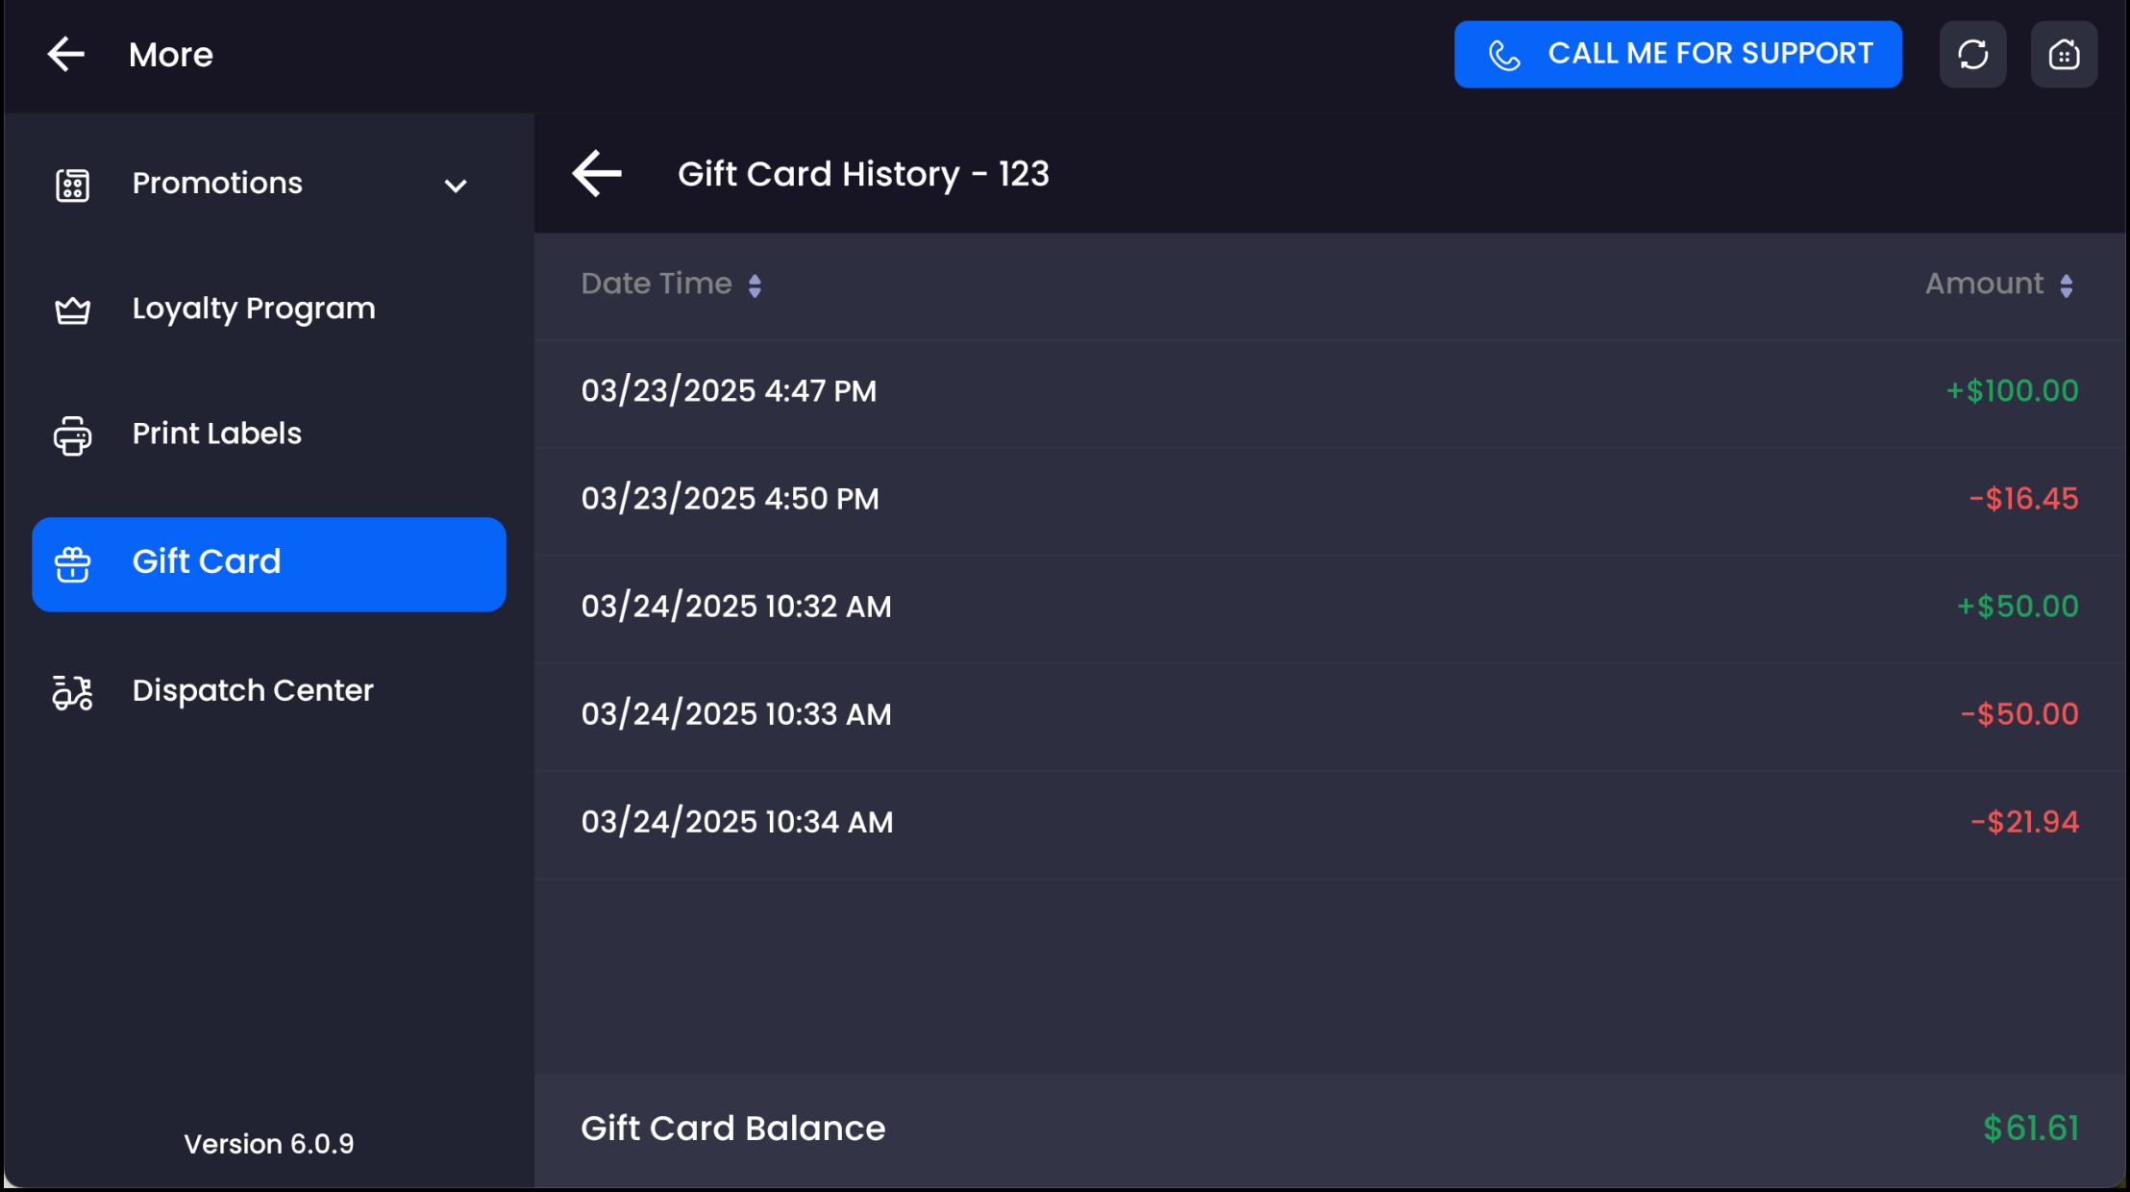Click the Gift Card Balance $61.61 value
2130x1192 pixels.
2030,1129
